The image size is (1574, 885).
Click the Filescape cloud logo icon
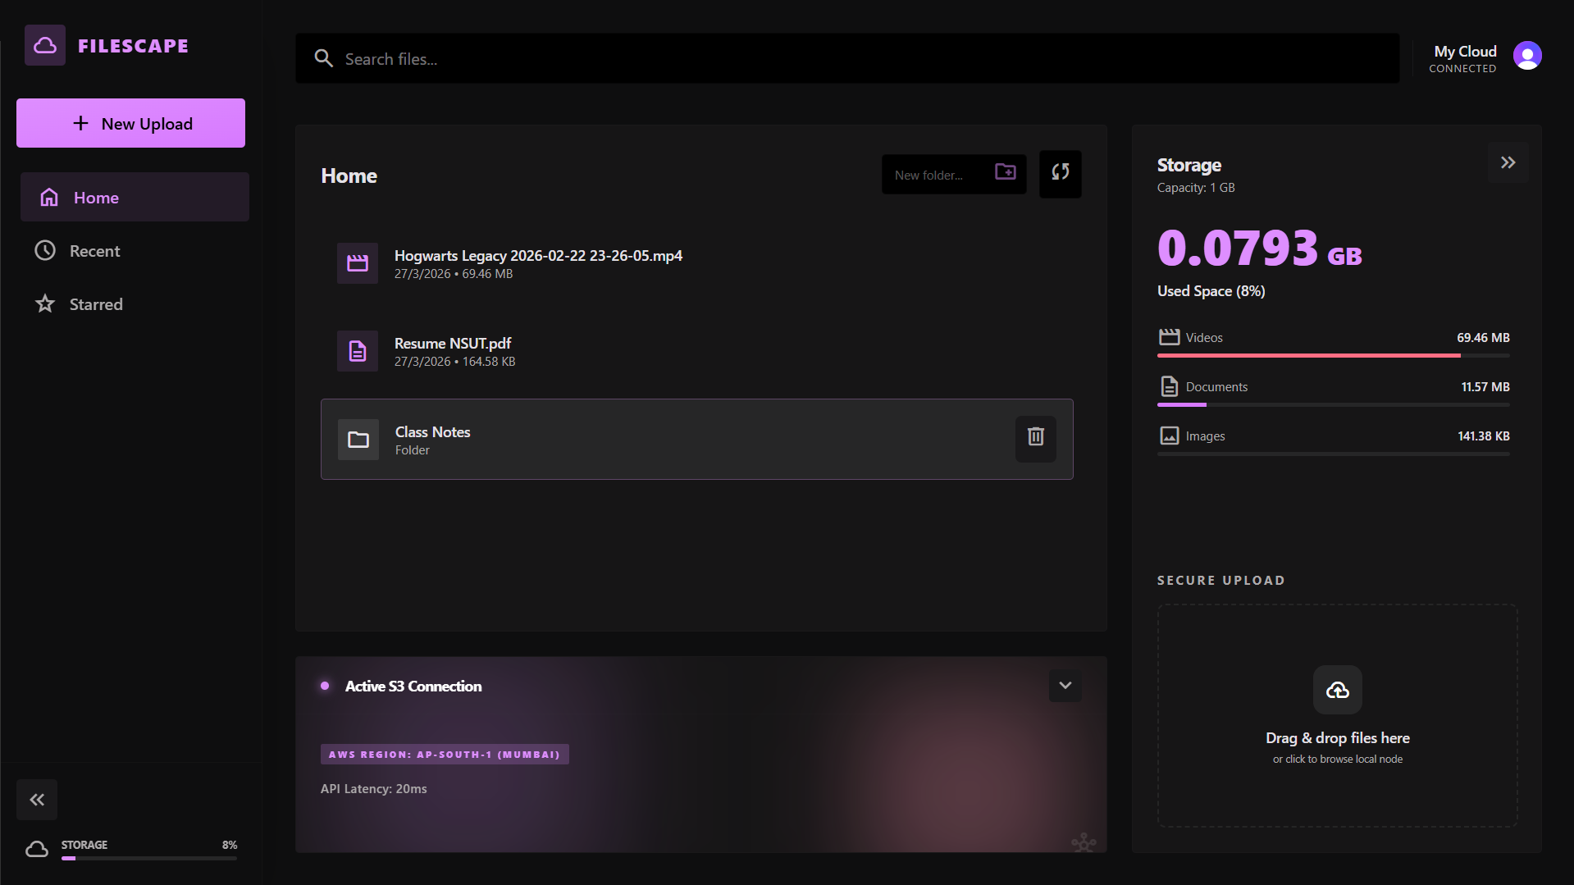coord(45,45)
